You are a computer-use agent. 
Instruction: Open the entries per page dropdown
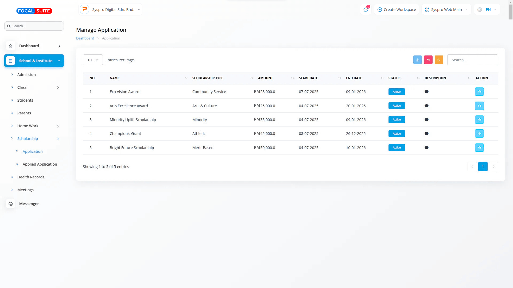click(93, 60)
